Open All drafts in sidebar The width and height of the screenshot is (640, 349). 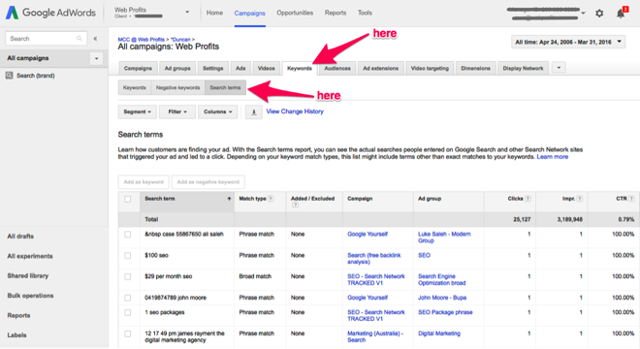pos(20,237)
